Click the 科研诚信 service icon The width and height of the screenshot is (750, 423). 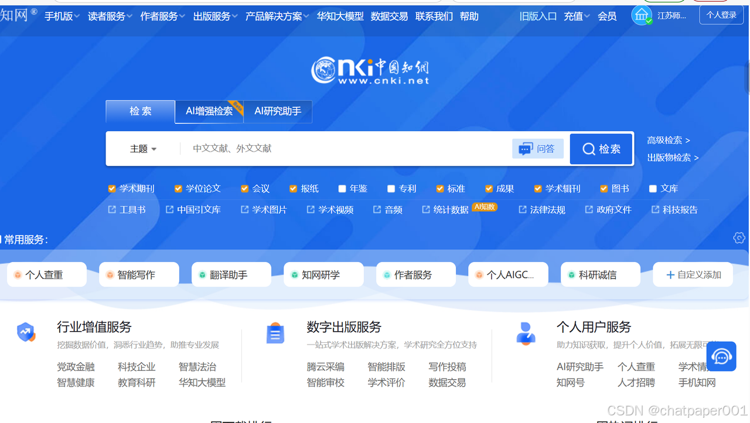click(x=571, y=275)
